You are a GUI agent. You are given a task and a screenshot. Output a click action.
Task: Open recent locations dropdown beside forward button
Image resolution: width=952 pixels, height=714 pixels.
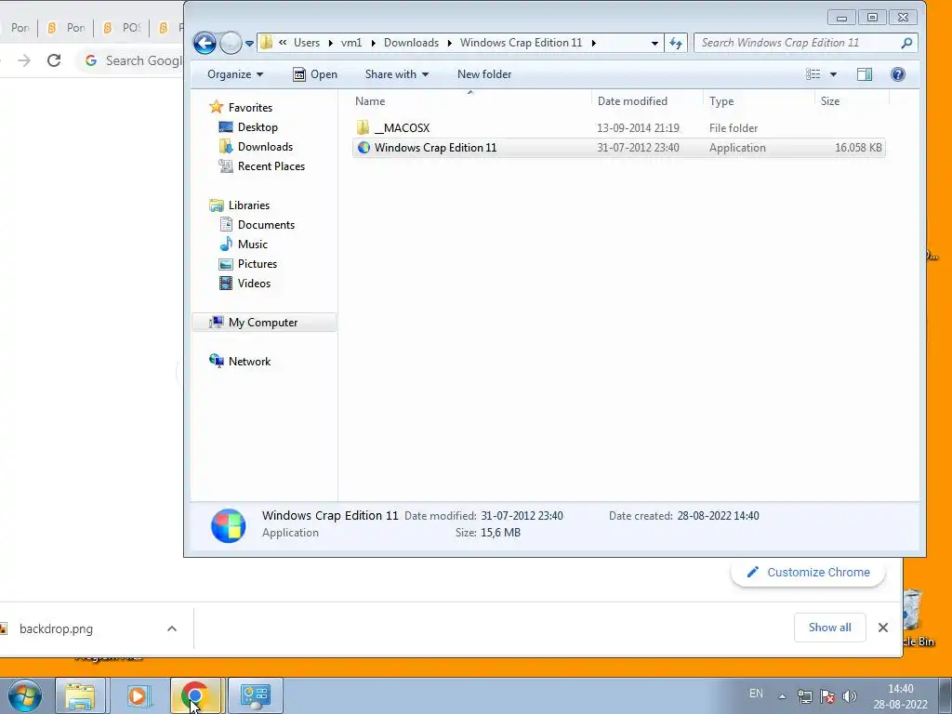pyautogui.click(x=249, y=44)
